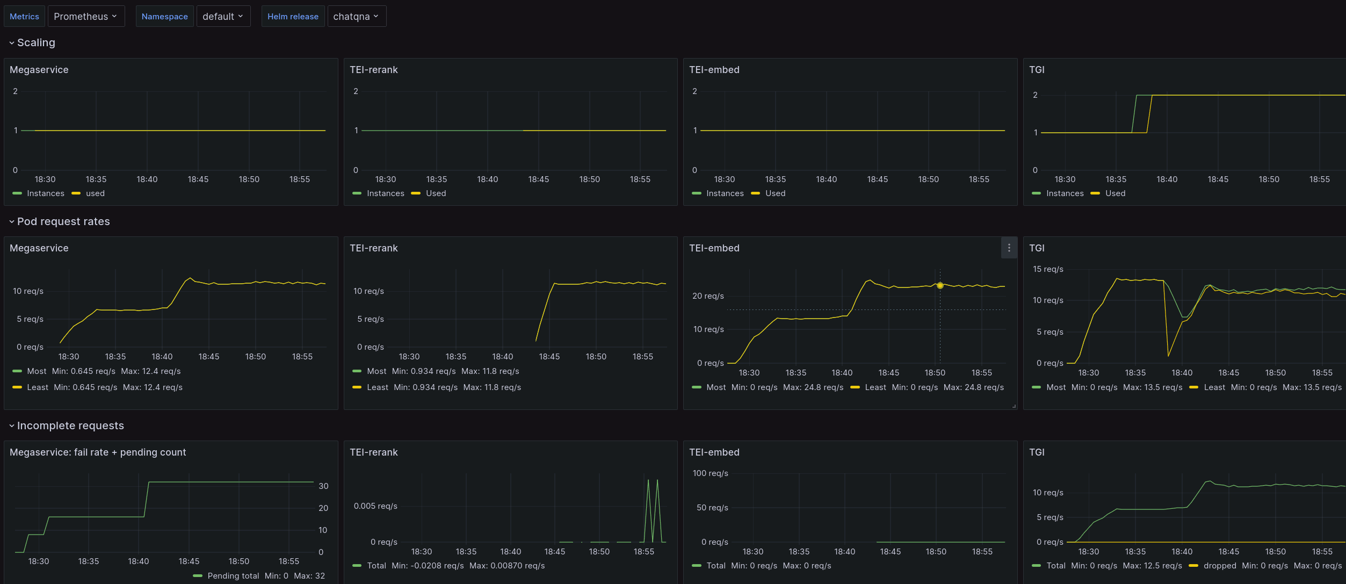The image size is (1346, 584).
Task: Open TGI panel title in Pod request rates
Action: coord(1037,248)
